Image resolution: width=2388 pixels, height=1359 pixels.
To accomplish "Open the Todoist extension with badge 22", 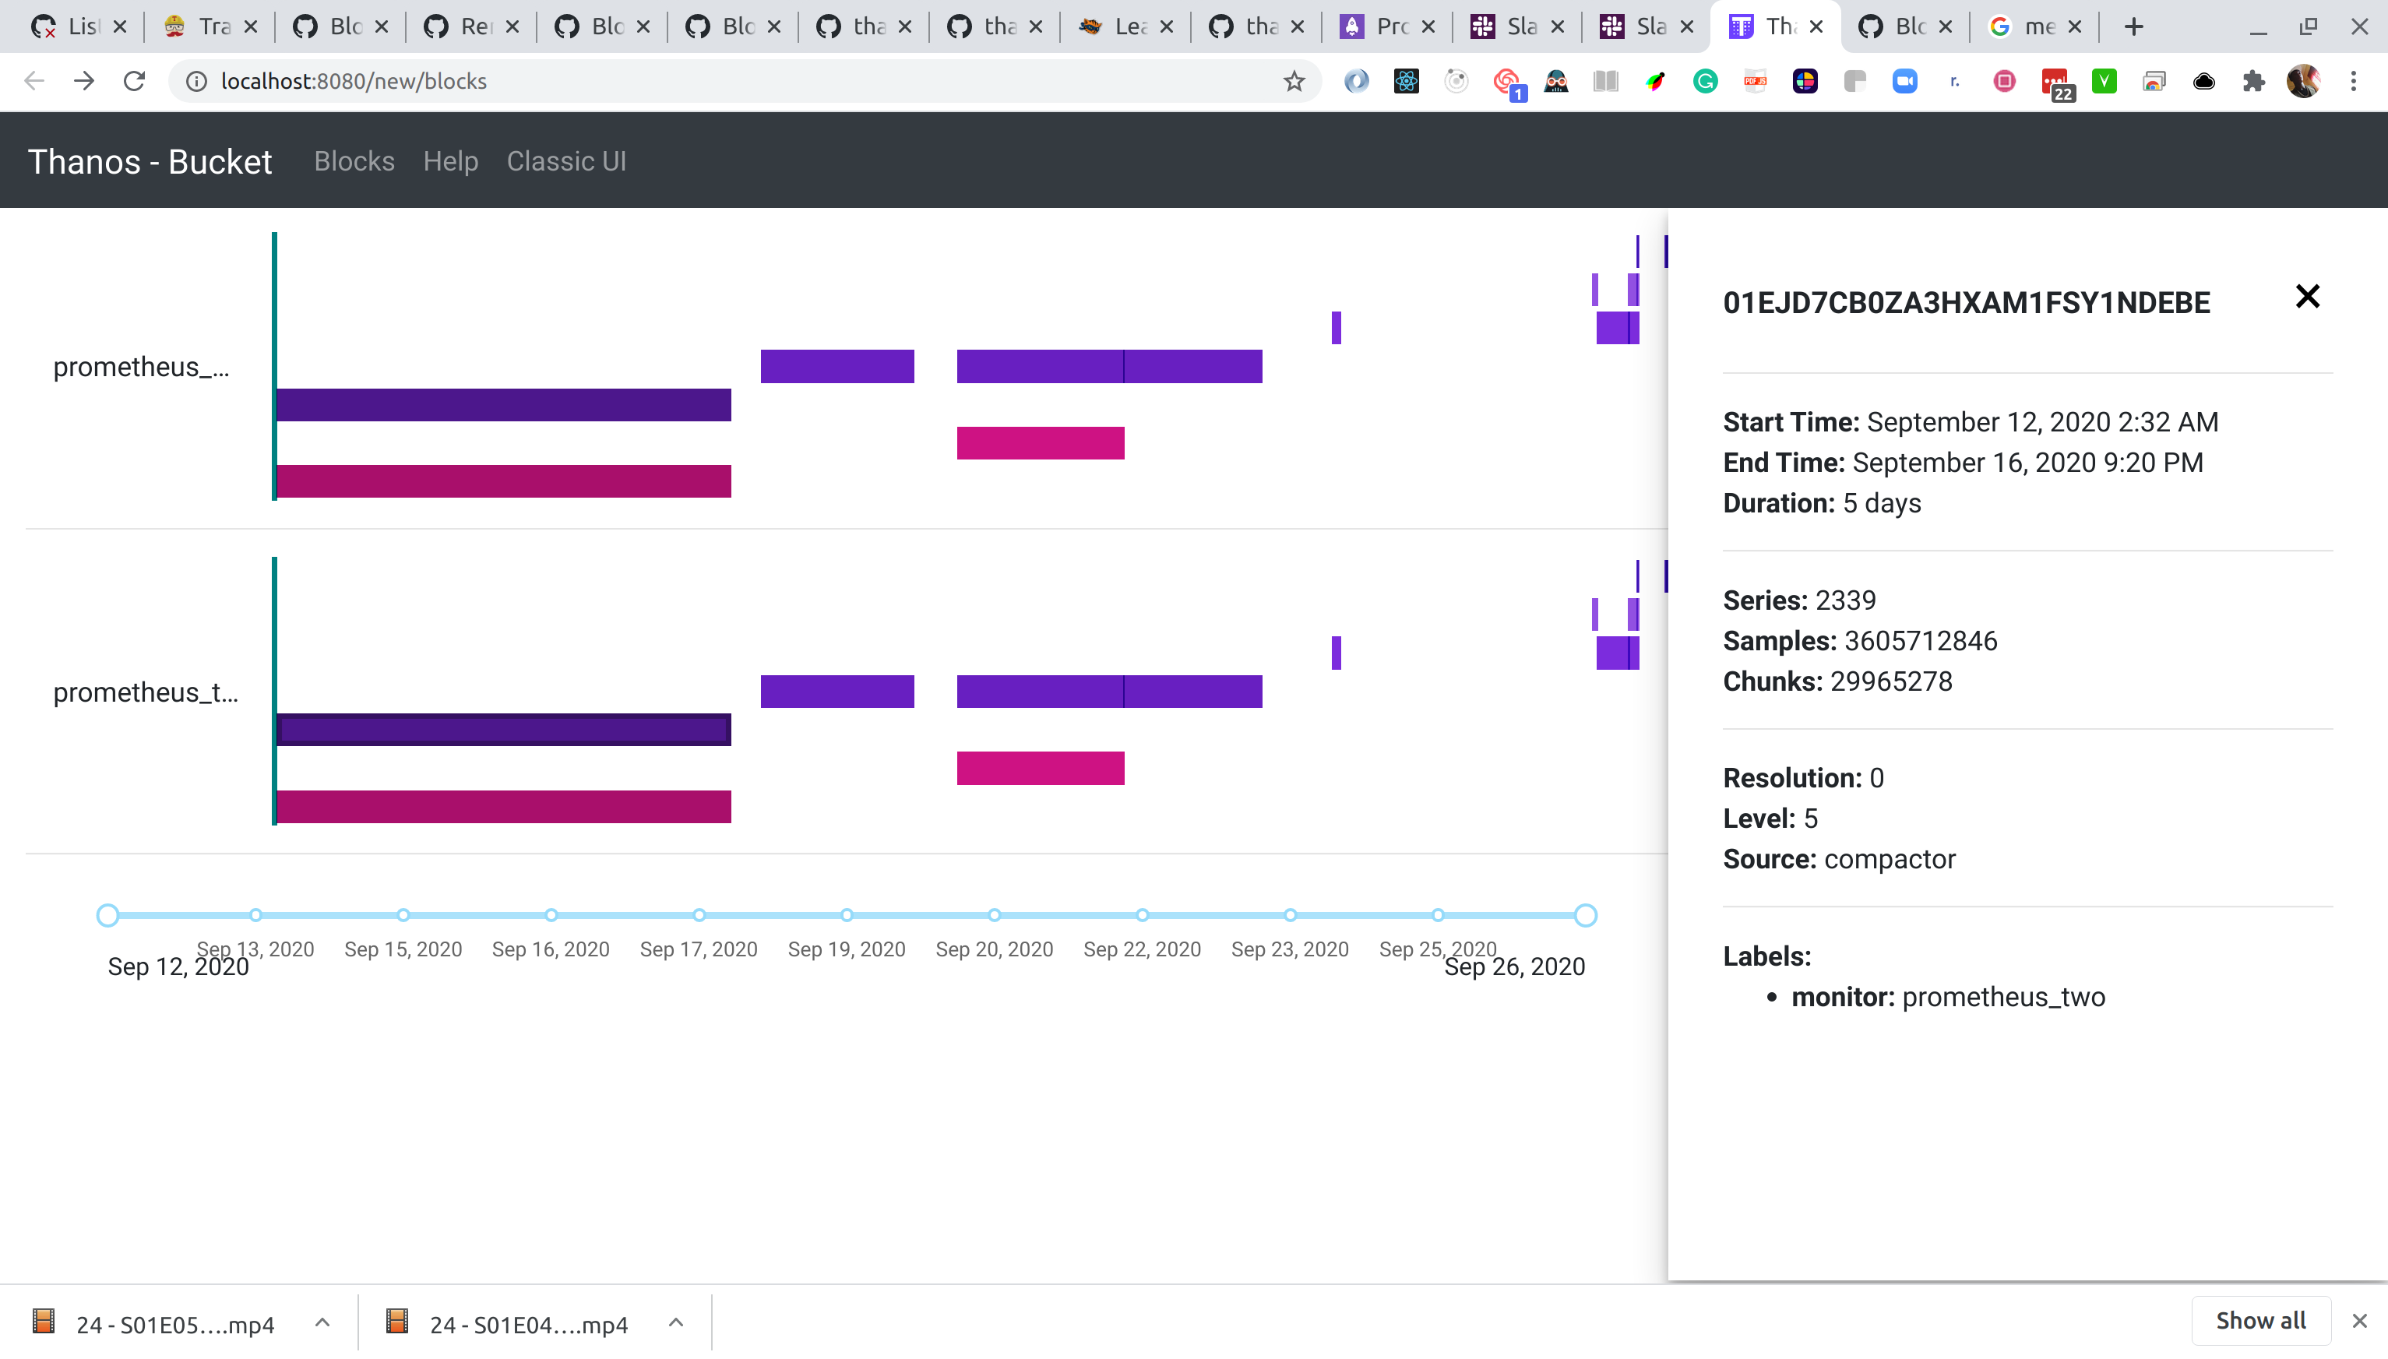I will (2058, 81).
